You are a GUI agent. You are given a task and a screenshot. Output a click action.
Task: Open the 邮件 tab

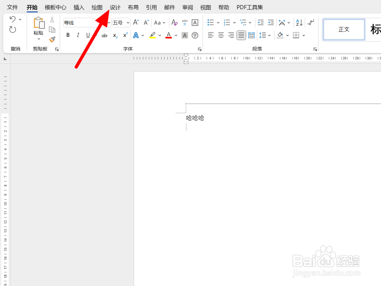[x=170, y=7]
